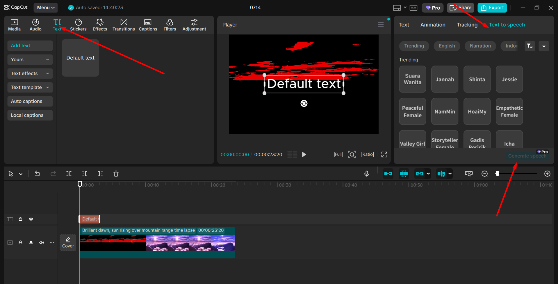Open the layout dropdown arrow
558x284 pixels.
(405, 8)
